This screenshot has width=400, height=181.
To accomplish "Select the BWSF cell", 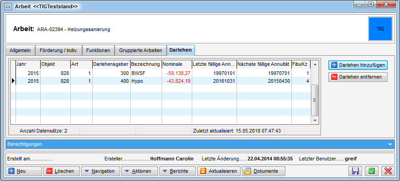I will pyautogui.click(x=146, y=73).
